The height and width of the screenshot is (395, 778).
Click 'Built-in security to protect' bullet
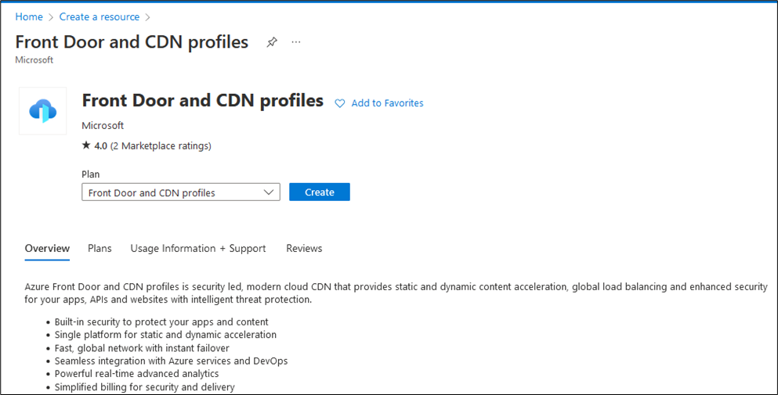(161, 321)
